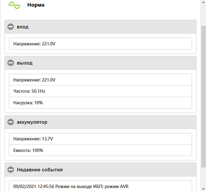Select the output Напряжение 221.0V row under выход
206x191 pixels.
pyautogui.click(x=100, y=80)
